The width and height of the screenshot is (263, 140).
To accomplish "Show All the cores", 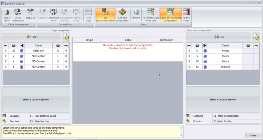I will (x=186, y=15).
